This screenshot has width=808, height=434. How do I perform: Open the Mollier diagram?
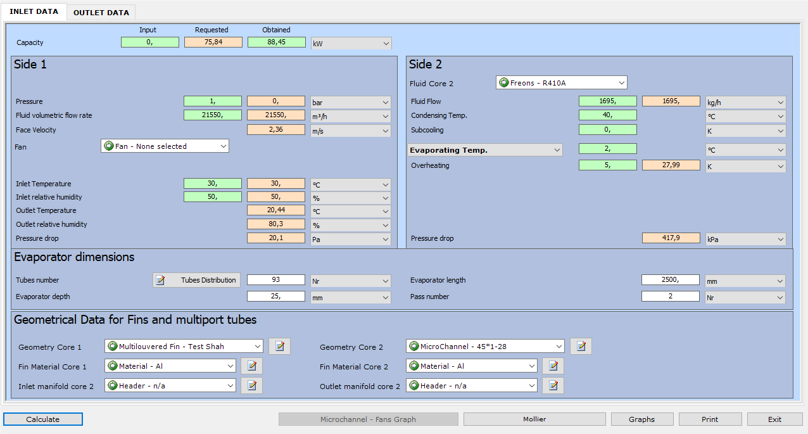534,419
